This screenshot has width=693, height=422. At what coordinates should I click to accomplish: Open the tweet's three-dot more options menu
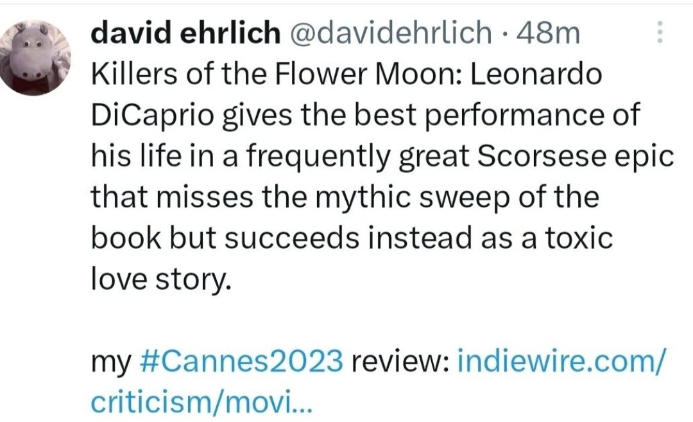(659, 33)
